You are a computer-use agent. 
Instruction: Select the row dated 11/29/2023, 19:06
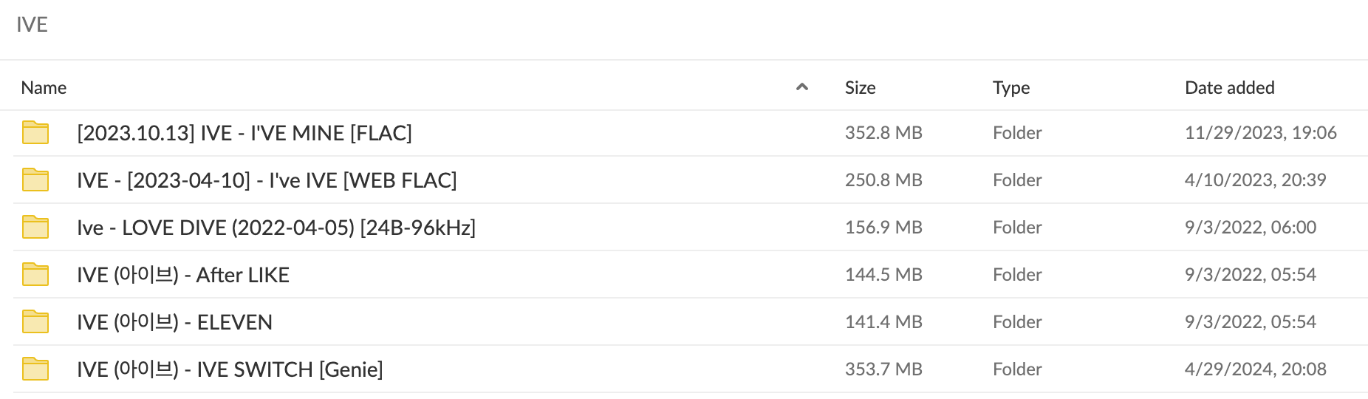1260,133
